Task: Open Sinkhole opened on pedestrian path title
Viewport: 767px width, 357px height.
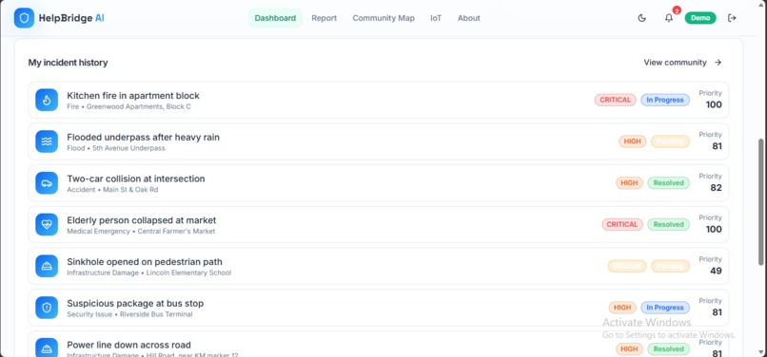Action: click(x=145, y=262)
